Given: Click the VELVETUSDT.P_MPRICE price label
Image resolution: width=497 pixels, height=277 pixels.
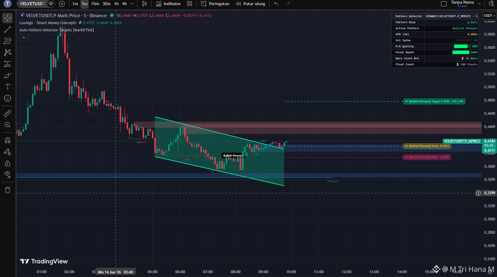Looking at the screenshot, I should (462, 141).
